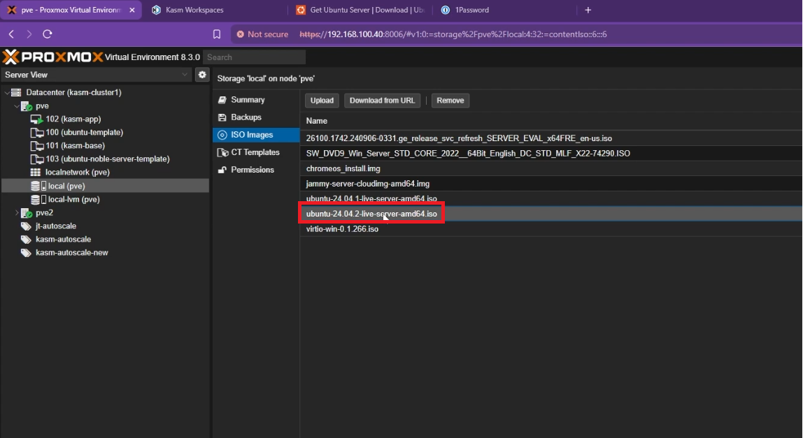Screen dimensions: 803x438
Task: Open new browser tab with plus icon
Action: point(588,10)
